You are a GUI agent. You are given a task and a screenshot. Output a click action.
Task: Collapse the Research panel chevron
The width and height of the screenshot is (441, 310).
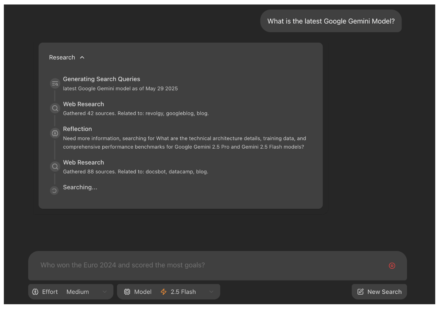(82, 58)
